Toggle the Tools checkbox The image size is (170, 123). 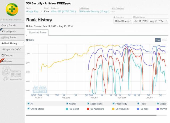pos(138,103)
